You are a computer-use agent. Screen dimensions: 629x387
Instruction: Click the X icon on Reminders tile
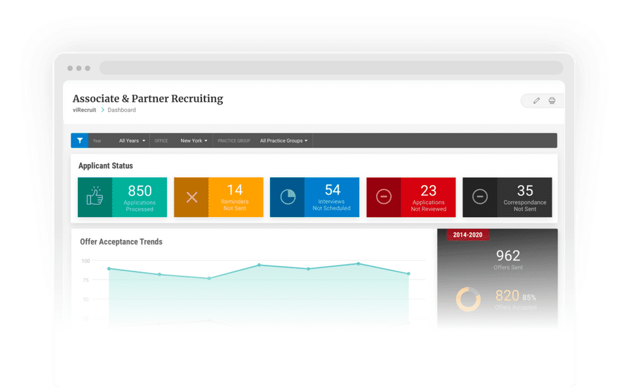click(x=192, y=197)
